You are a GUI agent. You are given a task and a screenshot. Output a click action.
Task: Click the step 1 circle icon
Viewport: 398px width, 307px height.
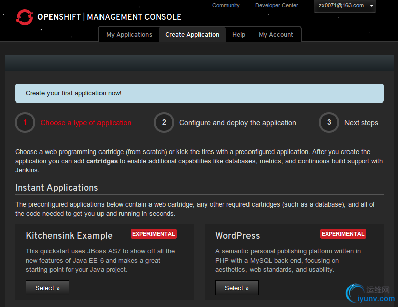tap(25, 122)
